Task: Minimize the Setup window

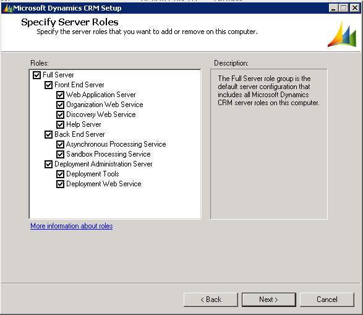Action: click(x=333, y=8)
